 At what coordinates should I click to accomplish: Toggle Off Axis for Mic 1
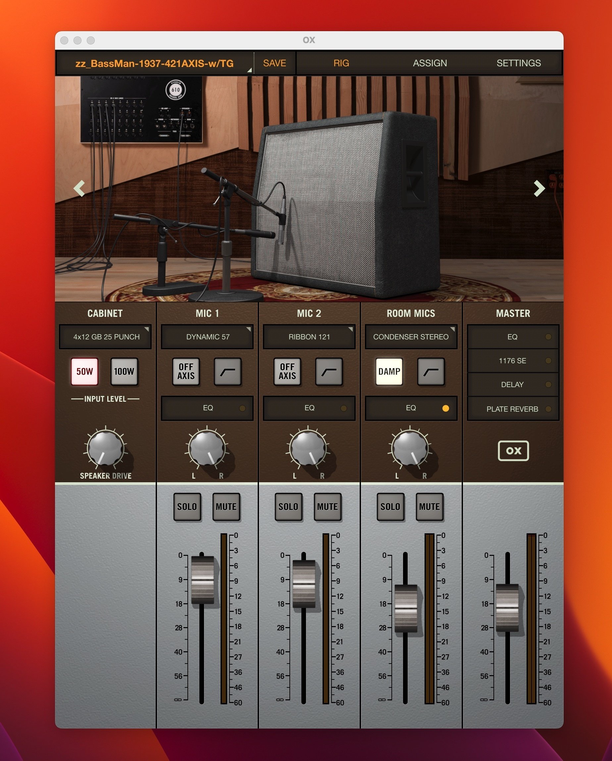[x=186, y=371]
